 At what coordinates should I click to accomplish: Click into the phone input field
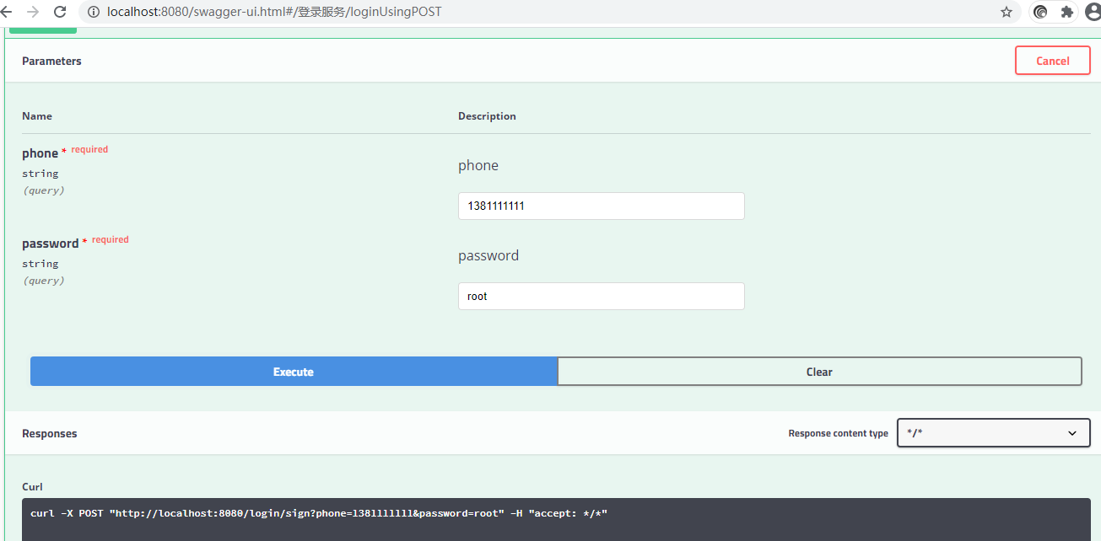(x=602, y=206)
